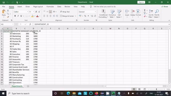Switch to the Formulas ribbon tab
Screen dimensions: 171x96
(50, 6)
